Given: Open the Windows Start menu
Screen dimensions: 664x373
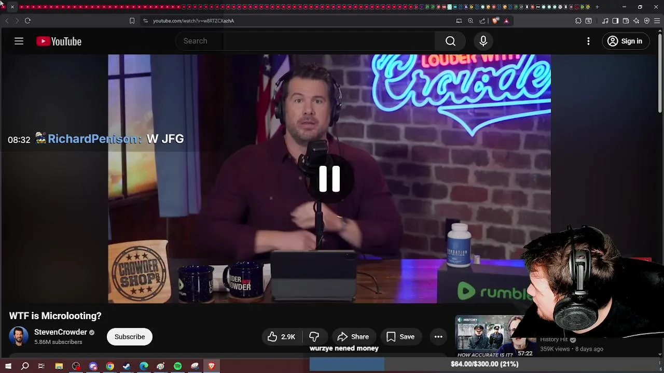Looking at the screenshot, I should tap(8, 366).
